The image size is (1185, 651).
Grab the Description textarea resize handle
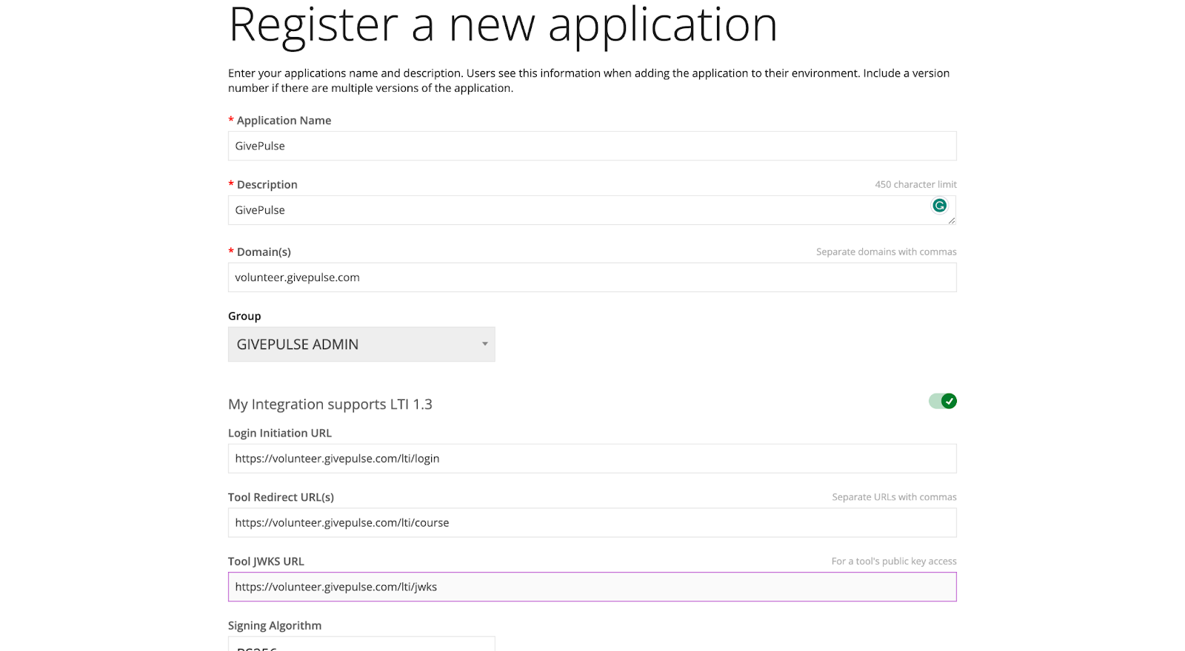(952, 220)
